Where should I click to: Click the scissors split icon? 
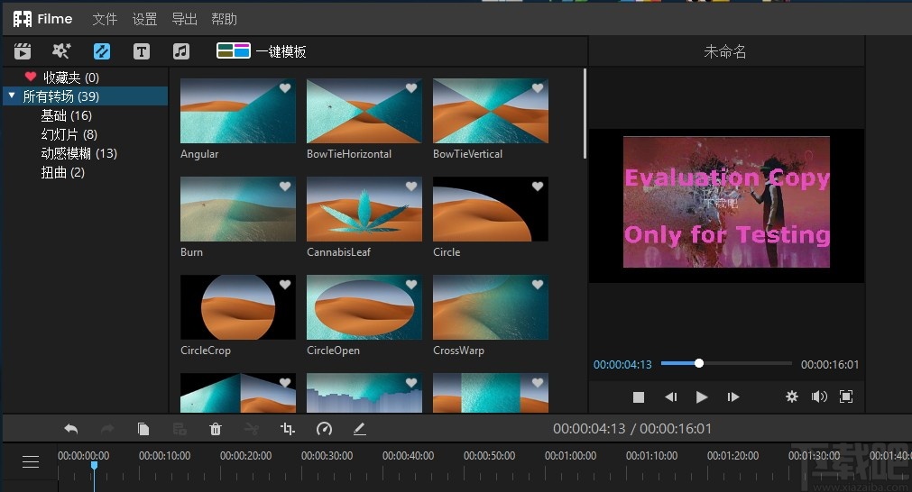coord(252,429)
